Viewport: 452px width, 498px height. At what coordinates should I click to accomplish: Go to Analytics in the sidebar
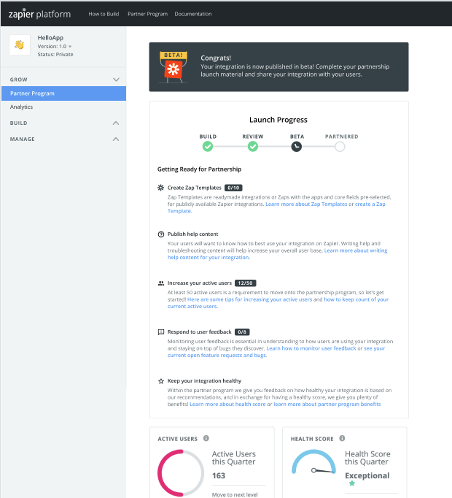[22, 107]
